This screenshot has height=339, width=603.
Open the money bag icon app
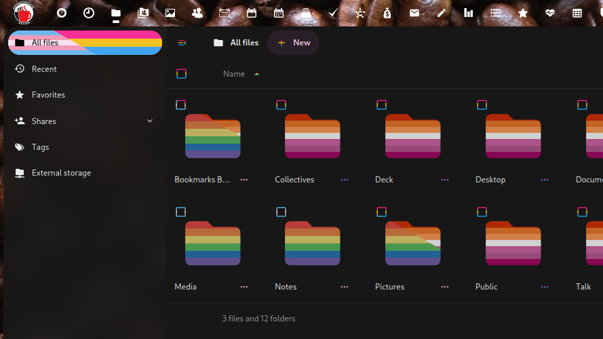[x=387, y=13]
